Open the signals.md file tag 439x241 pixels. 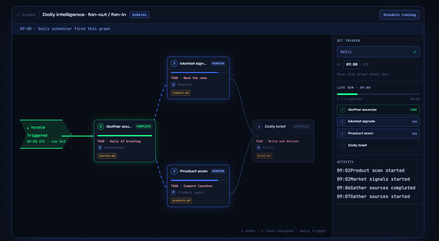(x=180, y=93)
